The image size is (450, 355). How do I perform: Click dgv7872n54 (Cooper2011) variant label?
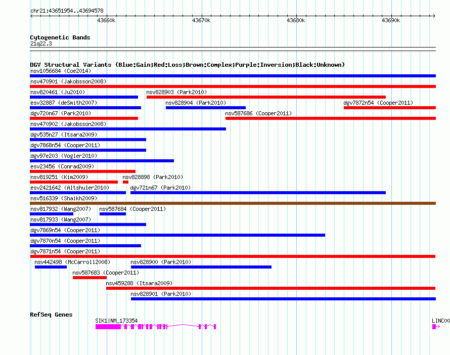[378, 103]
